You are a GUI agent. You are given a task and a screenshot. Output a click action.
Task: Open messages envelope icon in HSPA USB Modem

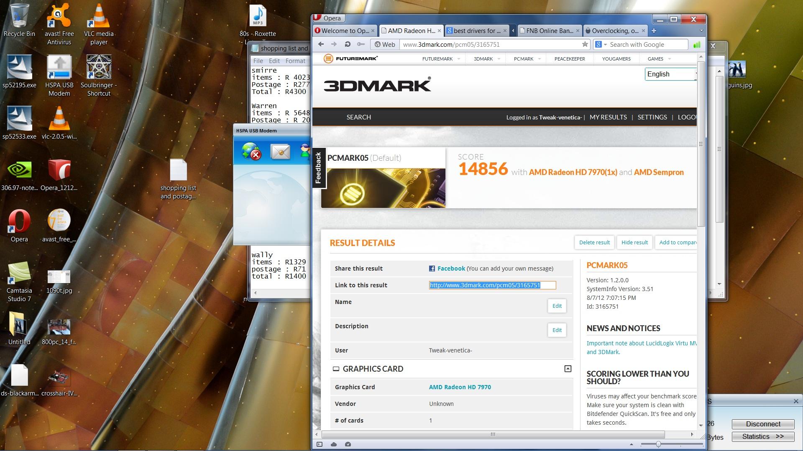tap(280, 152)
